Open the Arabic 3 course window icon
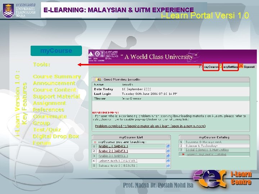 (168, 156)
